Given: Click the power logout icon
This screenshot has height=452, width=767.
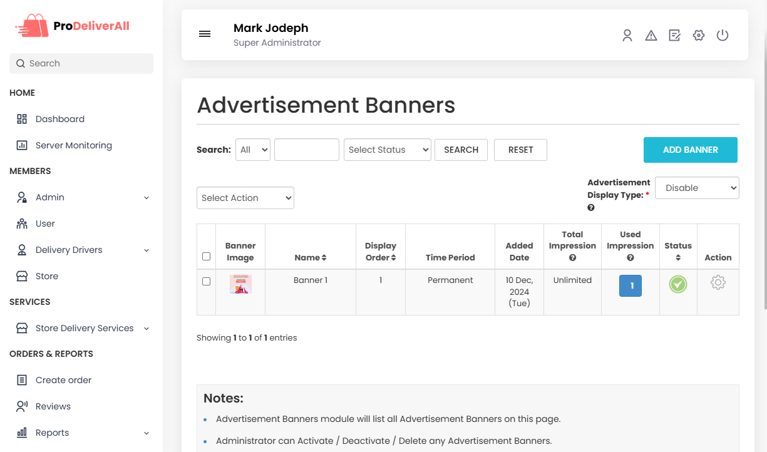Looking at the screenshot, I should [723, 35].
